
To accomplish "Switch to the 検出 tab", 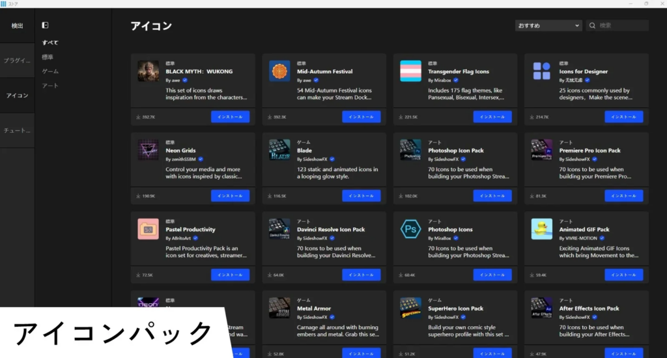I will pyautogui.click(x=17, y=26).
